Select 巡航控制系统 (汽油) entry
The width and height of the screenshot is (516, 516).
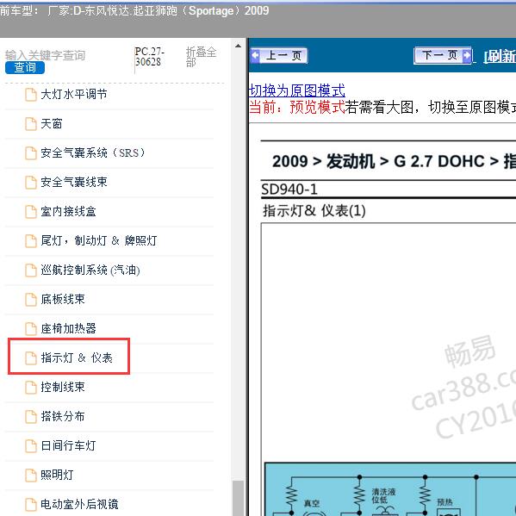tap(90, 270)
